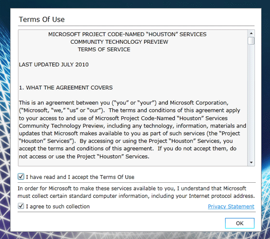Click the 'TERMS OF SERVICE' heading line
The height and width of the screenshot is (239, 270).
point(104,49)
